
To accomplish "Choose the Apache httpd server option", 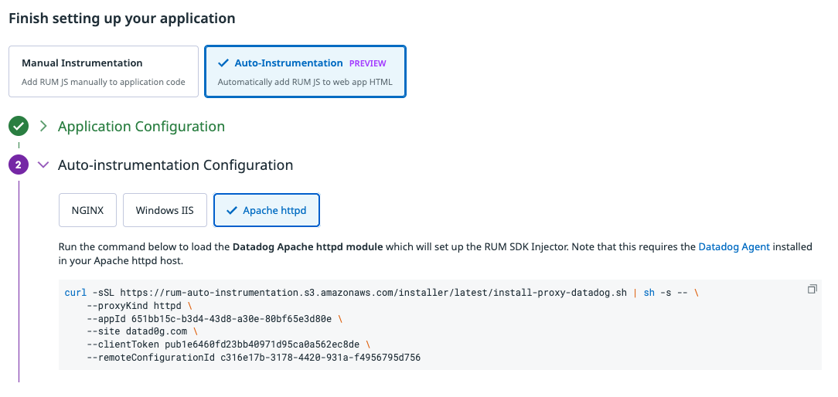I will pyautogui.click(x=267, y=210).
